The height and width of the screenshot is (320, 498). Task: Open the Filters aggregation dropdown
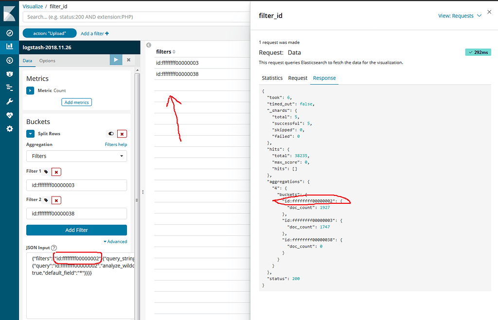click(76, 156)
